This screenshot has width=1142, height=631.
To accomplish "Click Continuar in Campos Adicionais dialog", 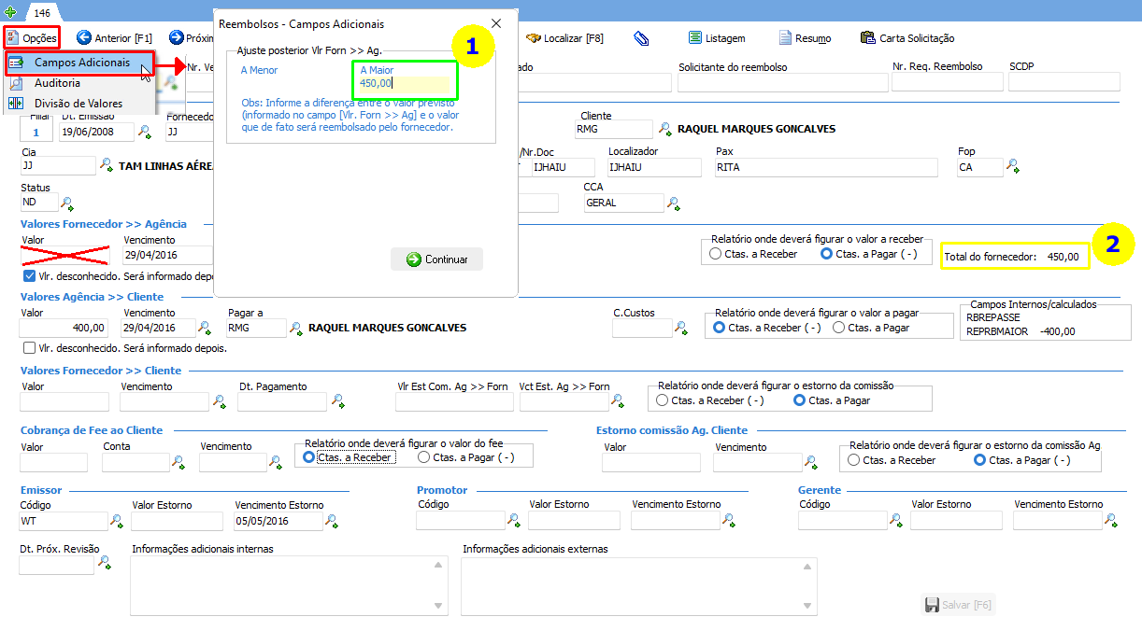I will coord(436,259).
